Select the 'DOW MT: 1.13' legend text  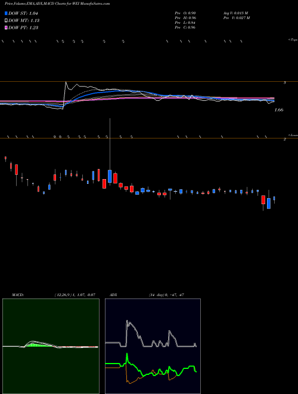click(x=24, y=21)
